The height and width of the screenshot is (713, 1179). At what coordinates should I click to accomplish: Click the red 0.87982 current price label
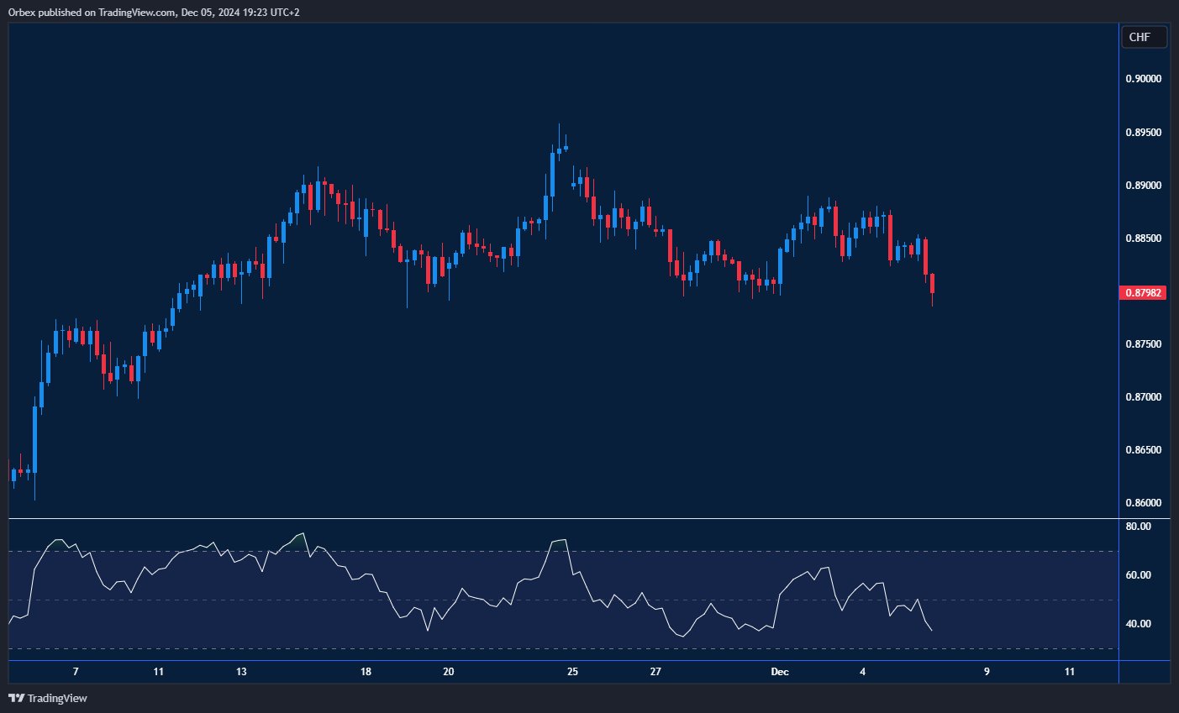pyautogui.click(x=1143, y=293)
